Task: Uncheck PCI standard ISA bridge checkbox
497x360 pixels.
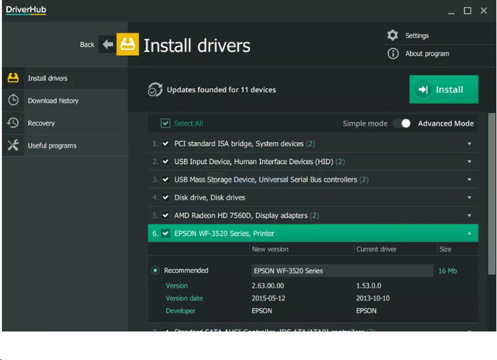Action: (x=166, y=143)
